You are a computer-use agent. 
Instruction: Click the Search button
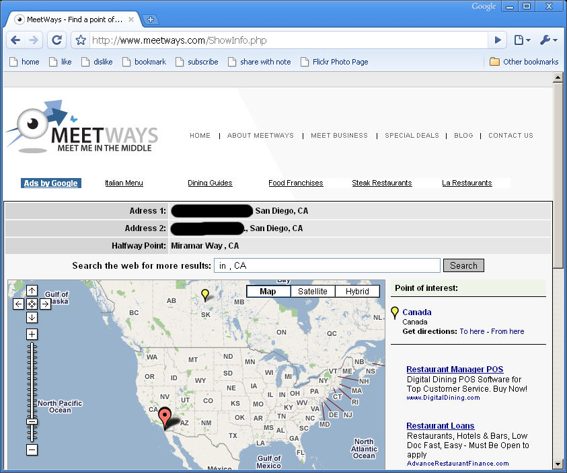[463, 265]
